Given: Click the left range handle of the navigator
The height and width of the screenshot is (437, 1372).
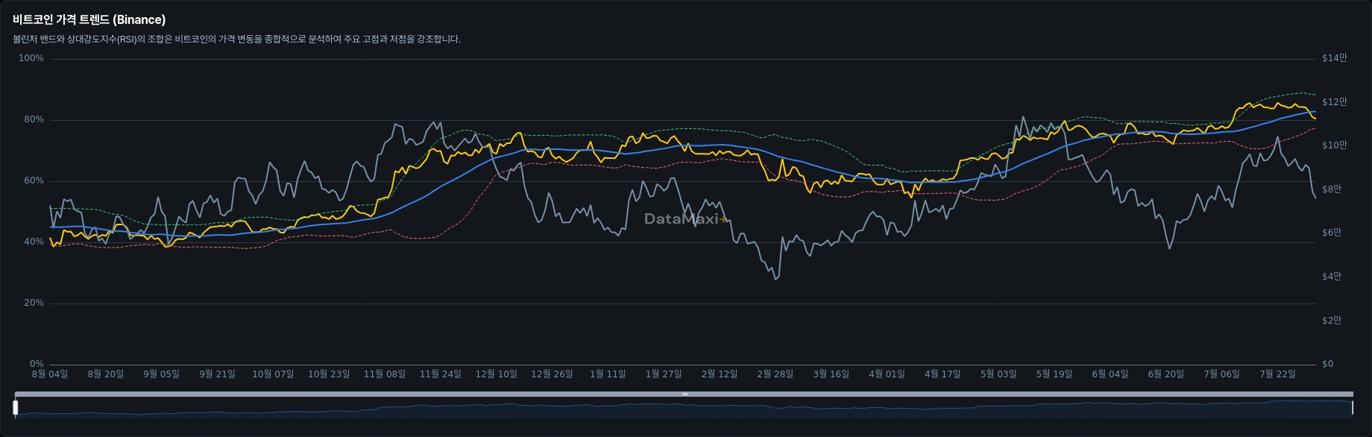Looking at the screenshot, I should click(x=15, y=407).
